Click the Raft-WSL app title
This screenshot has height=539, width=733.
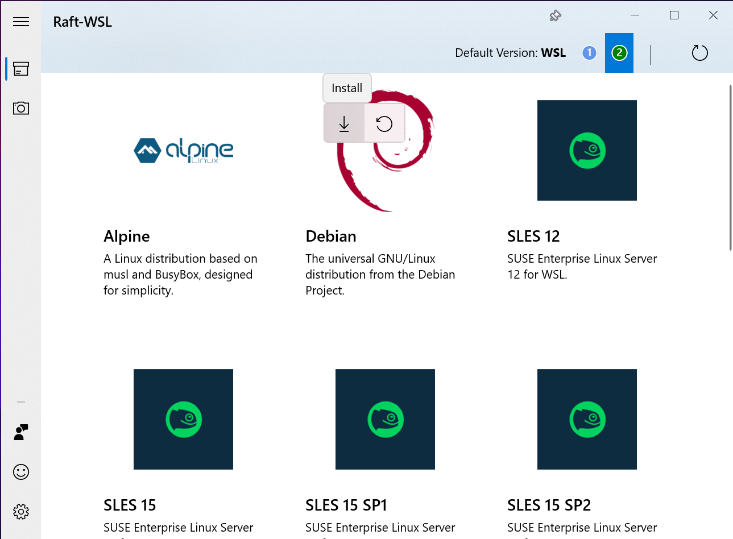[82, 22]
